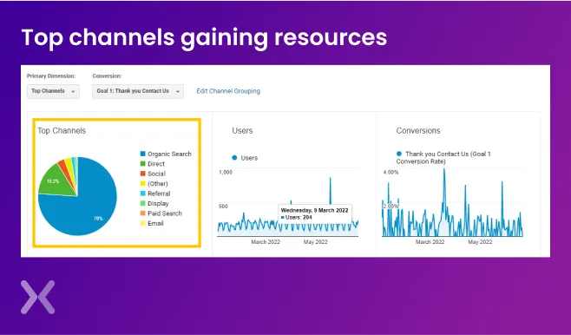
Task: Click the (Other) legend entry
Action: pyautogui.click(x=154, y=183)
